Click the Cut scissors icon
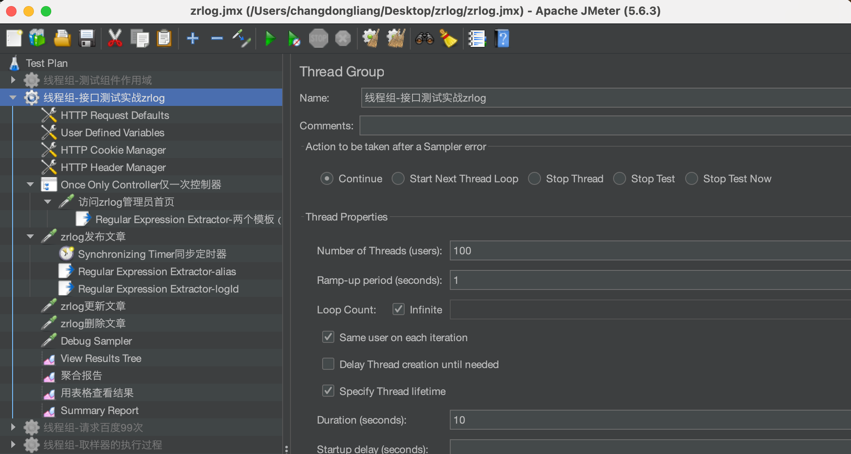Viewport: 851px width, 454px height. point(115,39)
